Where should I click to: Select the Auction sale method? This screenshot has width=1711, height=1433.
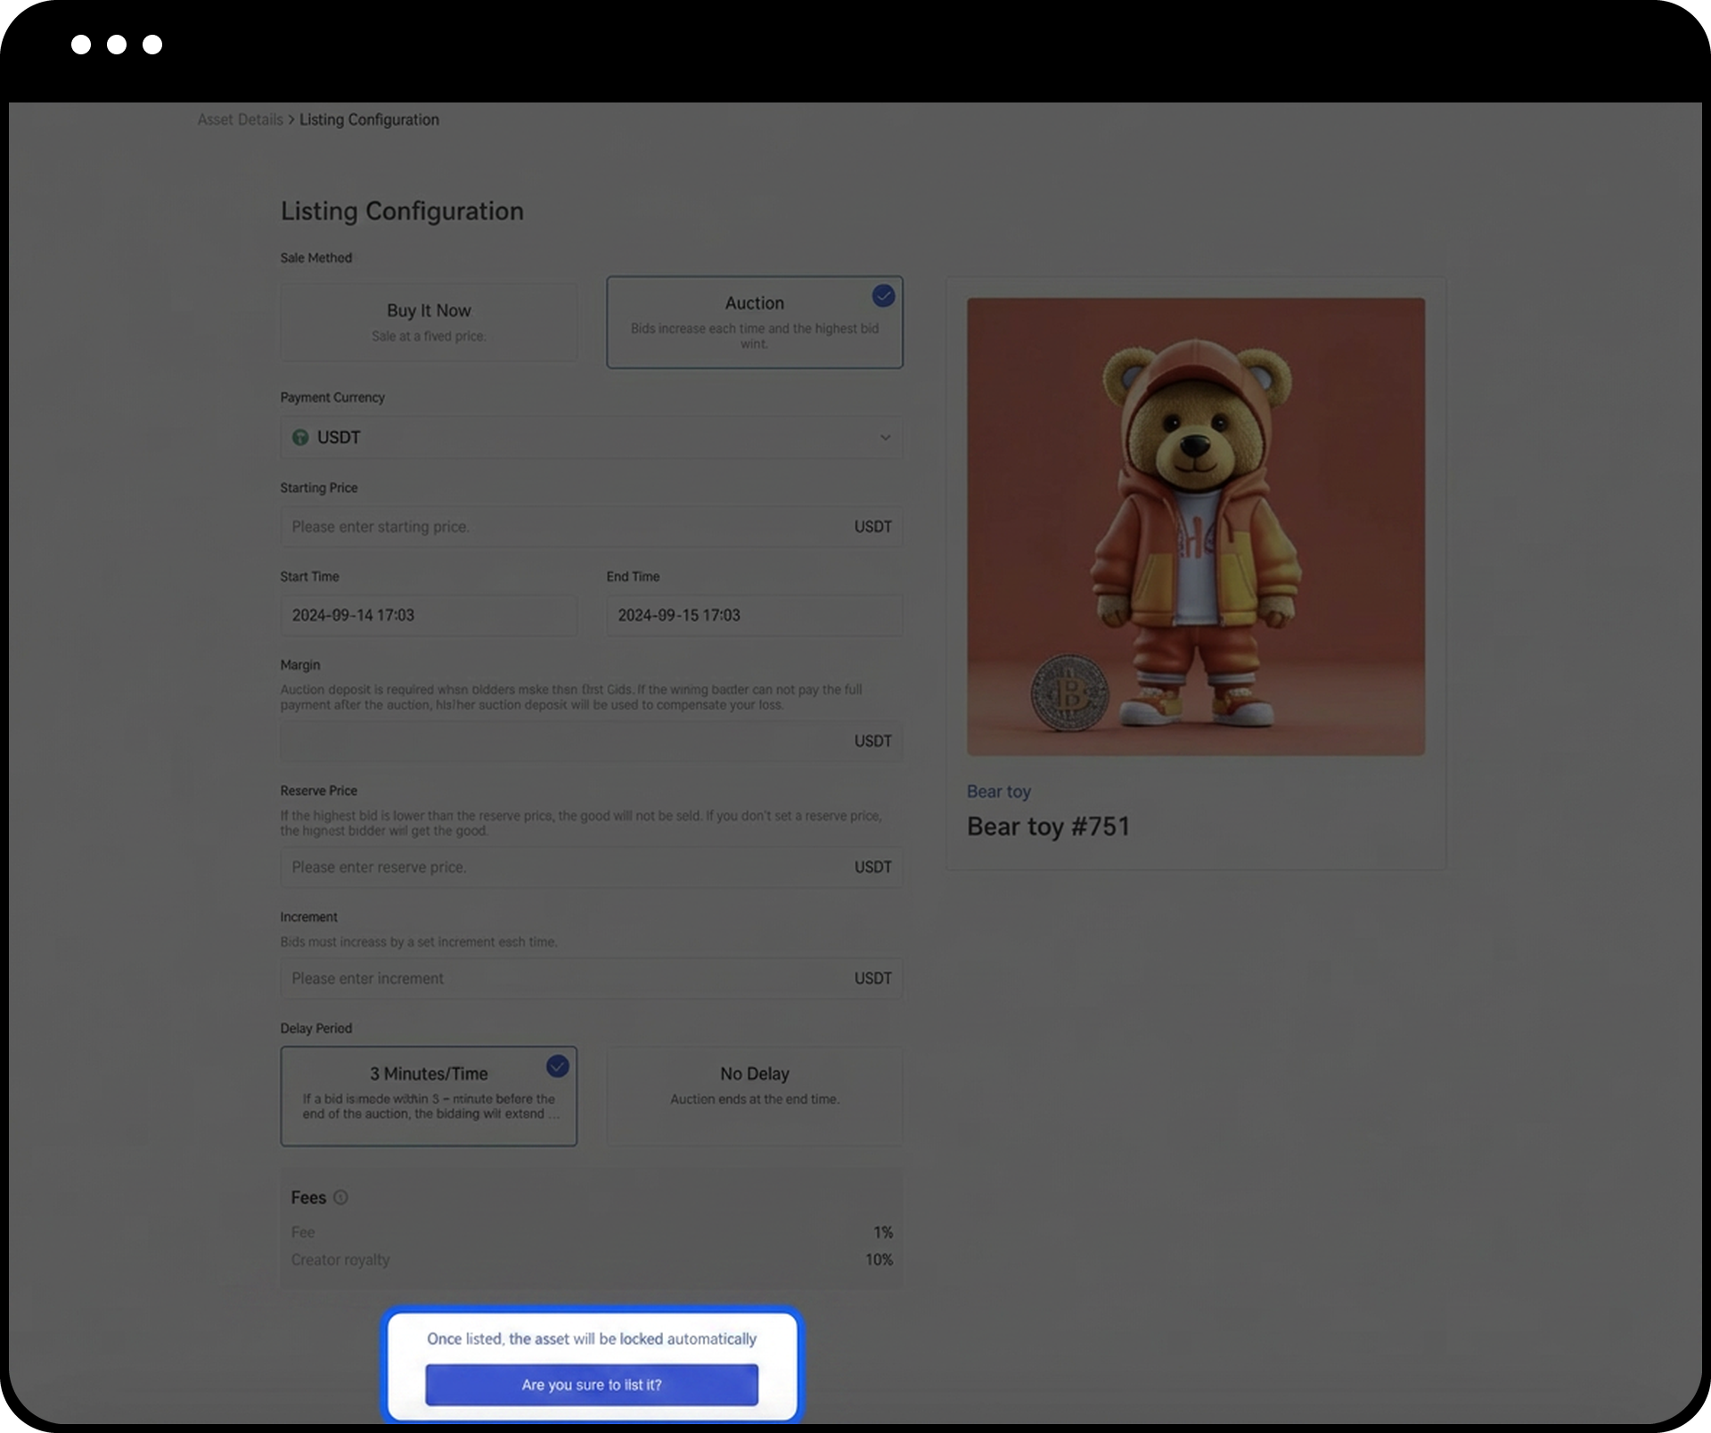[x=754, y=322]
